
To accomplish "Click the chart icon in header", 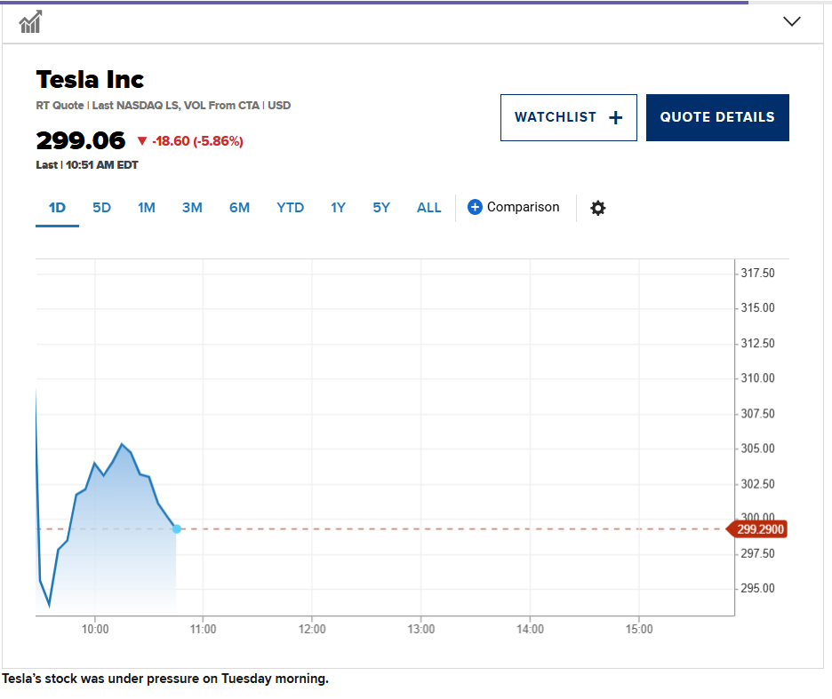I will 30,21.
